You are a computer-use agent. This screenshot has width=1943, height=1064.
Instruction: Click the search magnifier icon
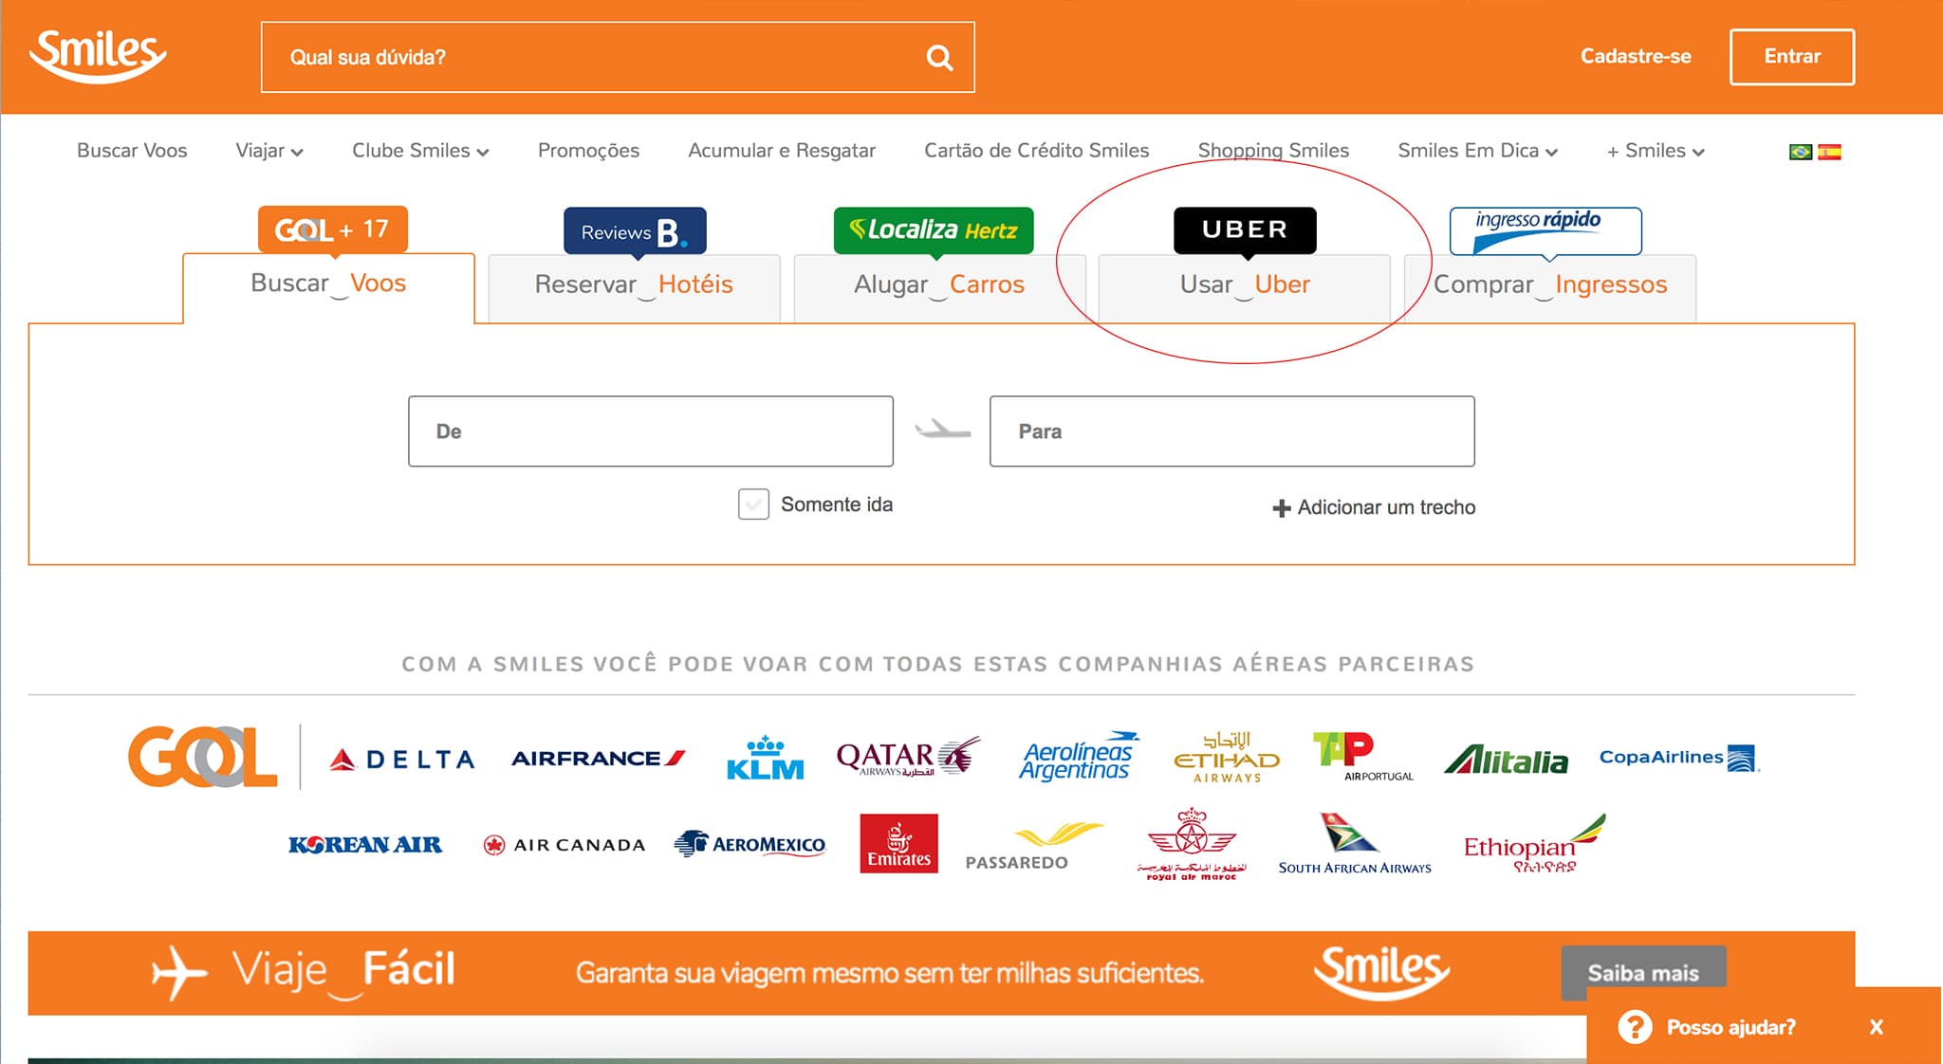[939, 58]
